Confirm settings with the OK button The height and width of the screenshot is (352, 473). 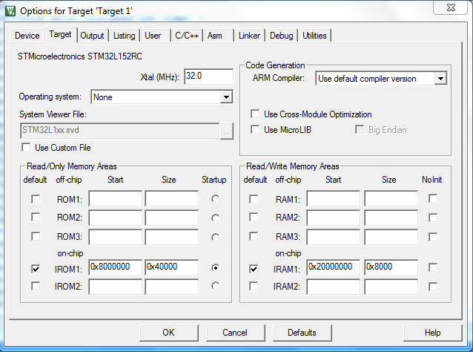[169, 333]
